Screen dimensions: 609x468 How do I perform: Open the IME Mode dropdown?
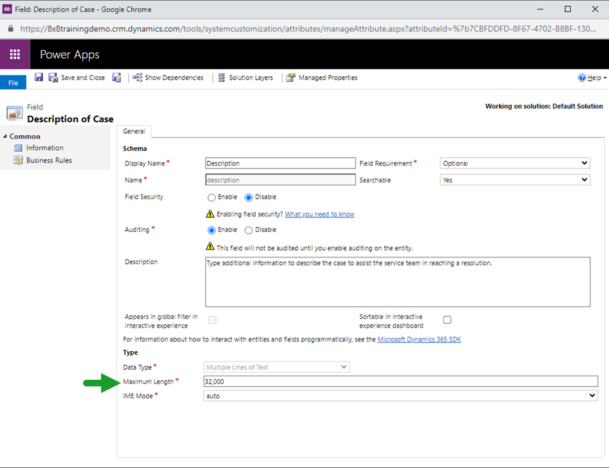399,395
